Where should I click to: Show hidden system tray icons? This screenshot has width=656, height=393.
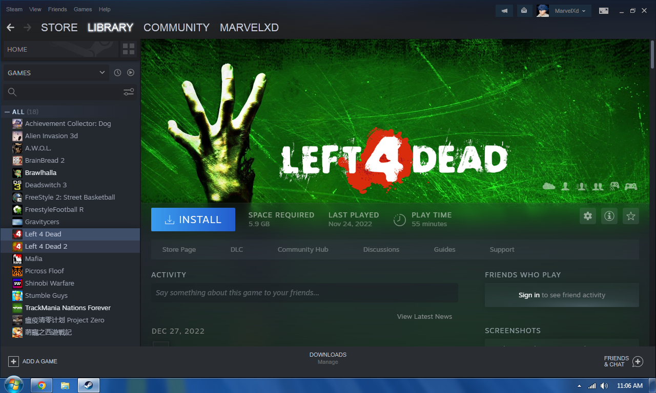click(580, 386)
